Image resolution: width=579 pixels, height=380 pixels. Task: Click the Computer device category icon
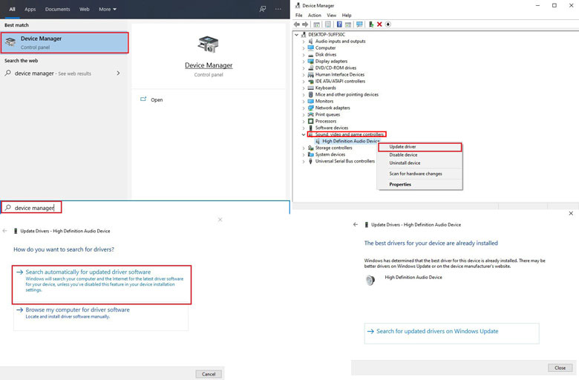coord(310,48)
